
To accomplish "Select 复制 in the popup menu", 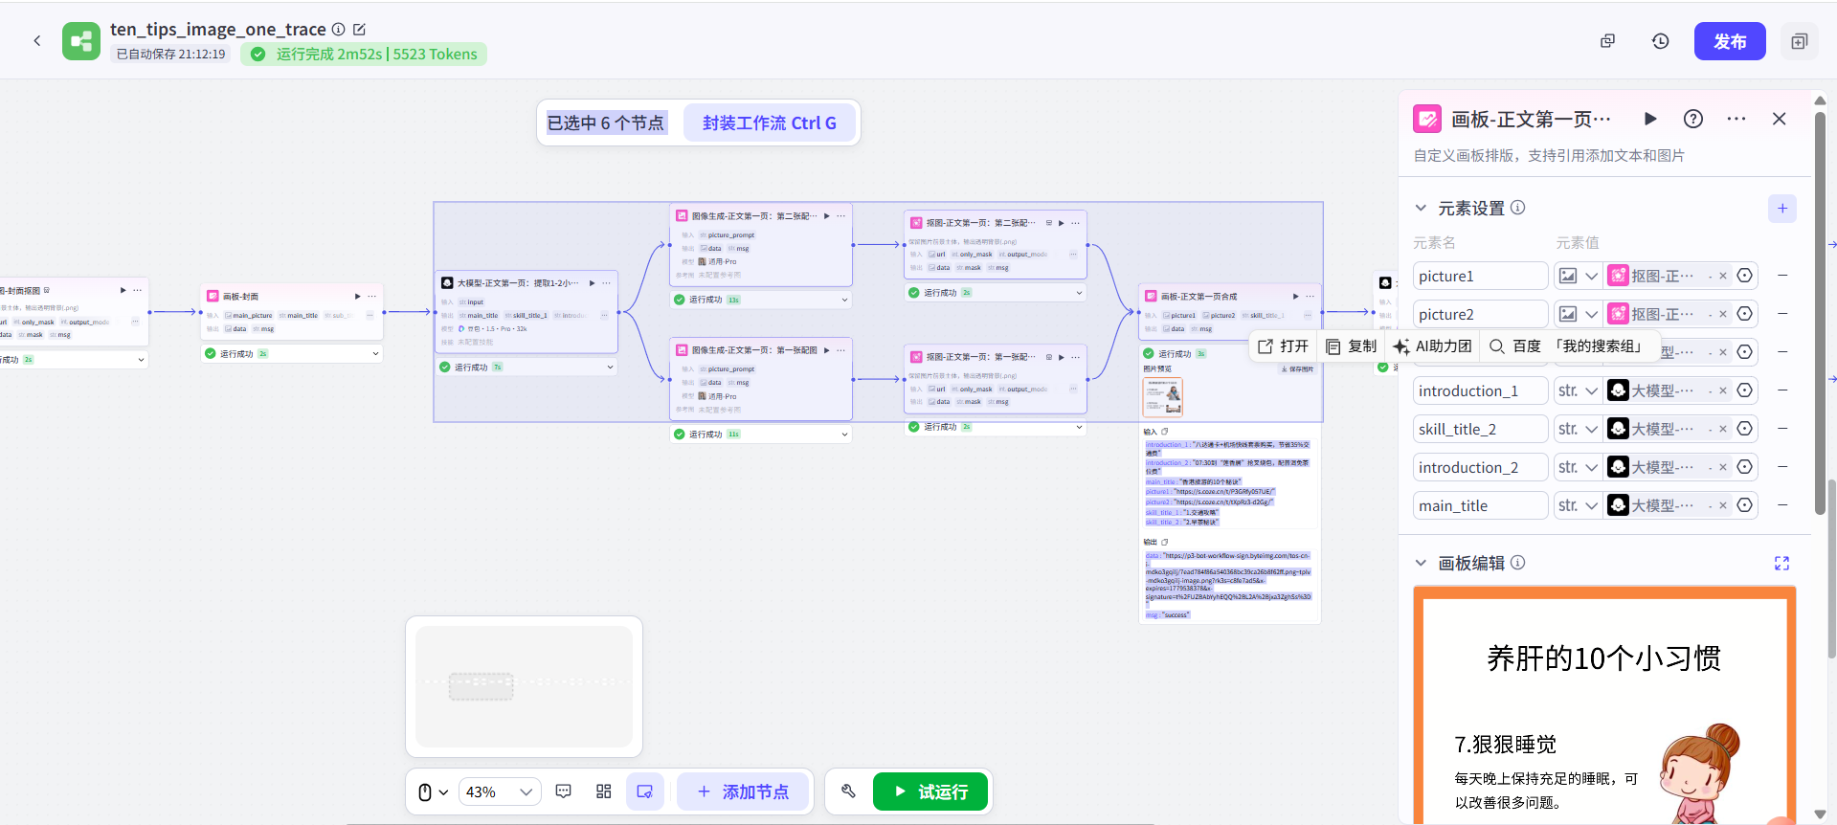I will click(1352, 346).
